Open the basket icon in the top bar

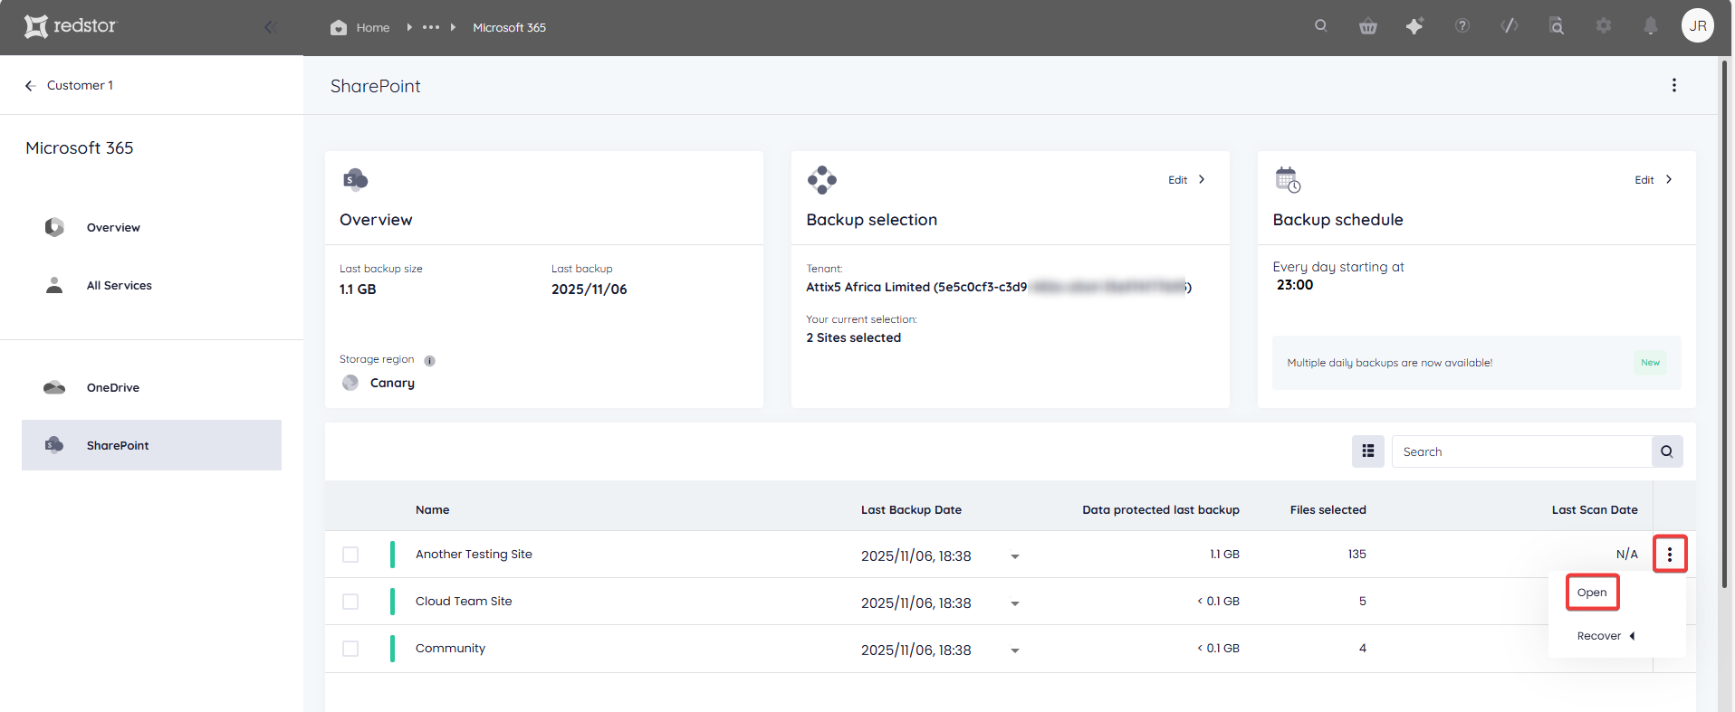(x=1368, y=26)
